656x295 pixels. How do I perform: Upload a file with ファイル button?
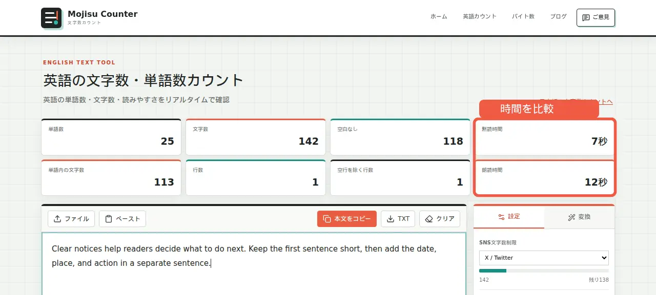[x=71, y=219]
